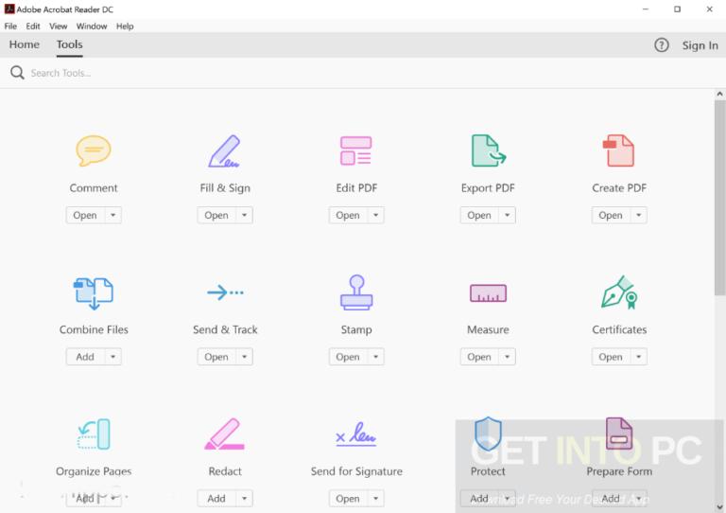726x513 pixels.
Task: Click Open button under Export PDF
Action: 479,215
